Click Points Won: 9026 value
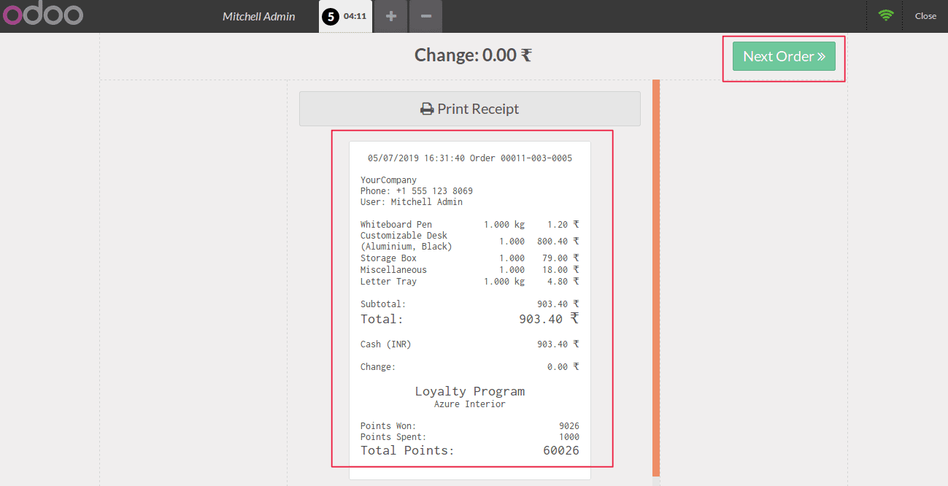The width and height of the screenshot is (948, 486). (x=569, y=426)
